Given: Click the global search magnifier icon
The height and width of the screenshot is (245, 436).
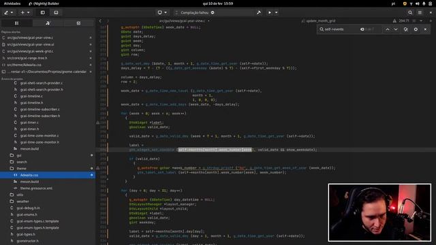Looking at the screenshot, I should pos(410,12).
